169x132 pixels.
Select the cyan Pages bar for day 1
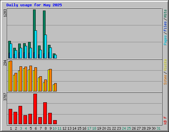click(x=11, y=51)
